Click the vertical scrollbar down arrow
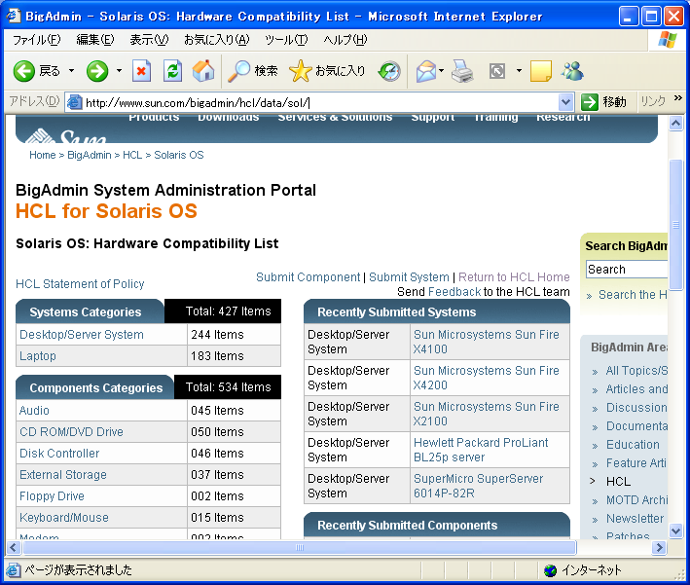This screenshot has height=585, width=690. coord(676,531)
